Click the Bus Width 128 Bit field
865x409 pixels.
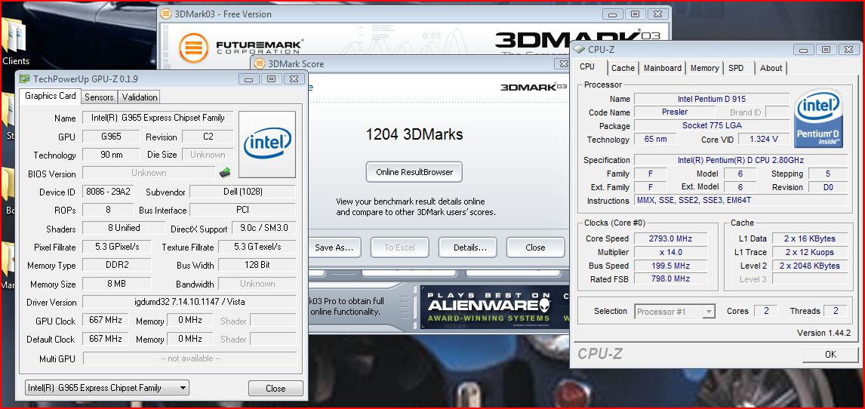[257, 265]
